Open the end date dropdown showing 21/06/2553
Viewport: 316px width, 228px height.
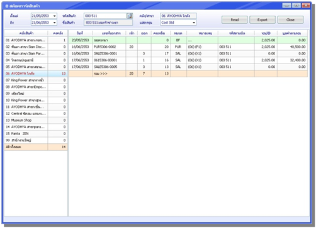coord(55,23)
